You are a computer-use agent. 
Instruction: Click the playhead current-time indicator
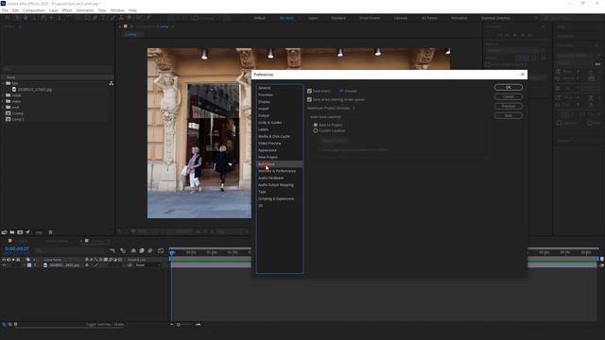pyautogui.click(x=172, y=252)
